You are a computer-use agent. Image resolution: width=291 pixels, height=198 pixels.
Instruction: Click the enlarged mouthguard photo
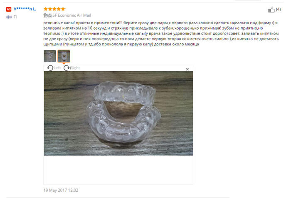(118, 113)
